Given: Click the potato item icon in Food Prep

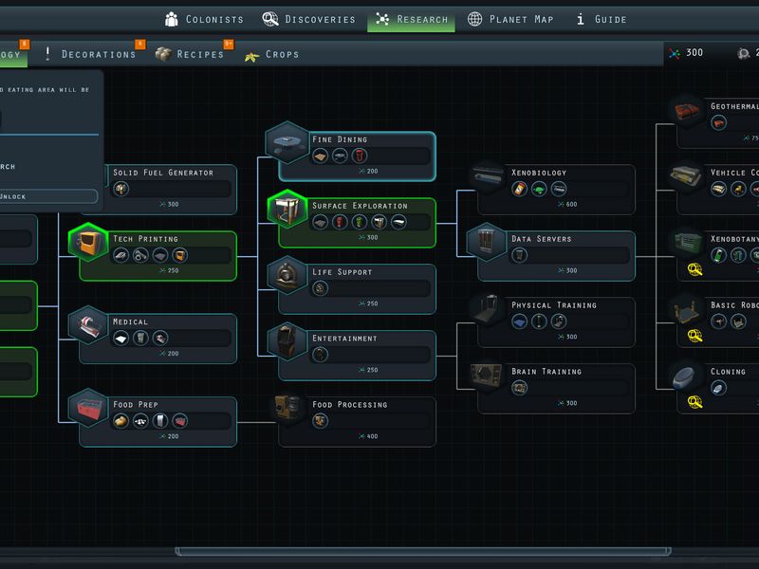Looking at the screenshot, I should [121, 421].
